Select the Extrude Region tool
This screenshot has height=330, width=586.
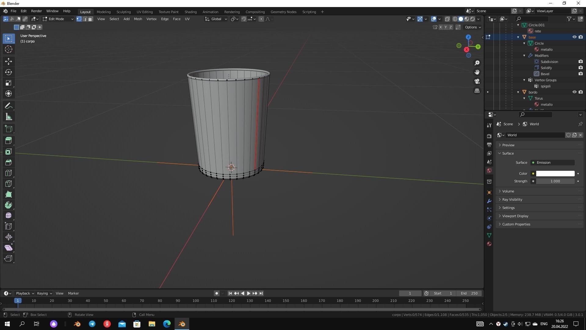9,141
